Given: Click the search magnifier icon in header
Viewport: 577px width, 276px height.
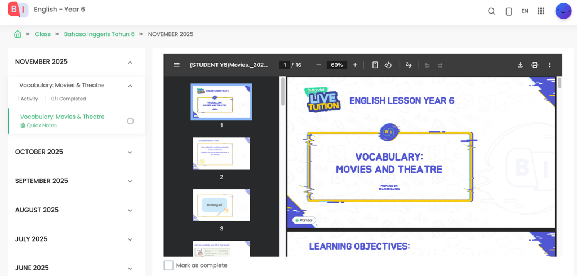Looking at the screenshot, I should pos(491,11).
